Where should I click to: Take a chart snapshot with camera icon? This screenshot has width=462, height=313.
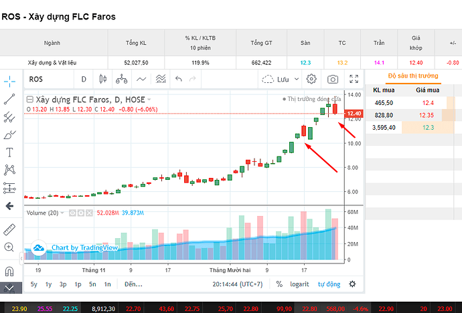333,79
